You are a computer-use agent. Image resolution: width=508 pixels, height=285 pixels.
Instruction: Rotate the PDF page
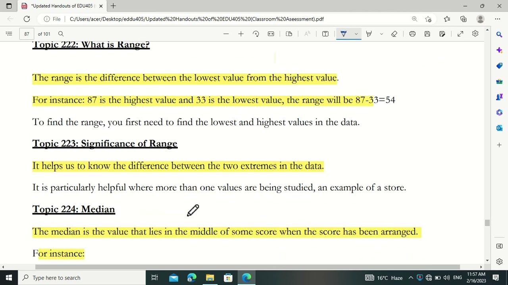(256, 34)
